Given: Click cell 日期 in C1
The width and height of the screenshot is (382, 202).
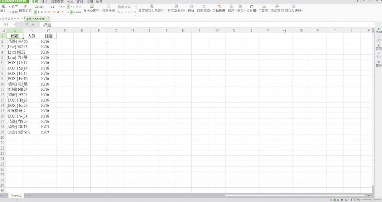Looking at the screenshot, I should click(x=48, y=36).
